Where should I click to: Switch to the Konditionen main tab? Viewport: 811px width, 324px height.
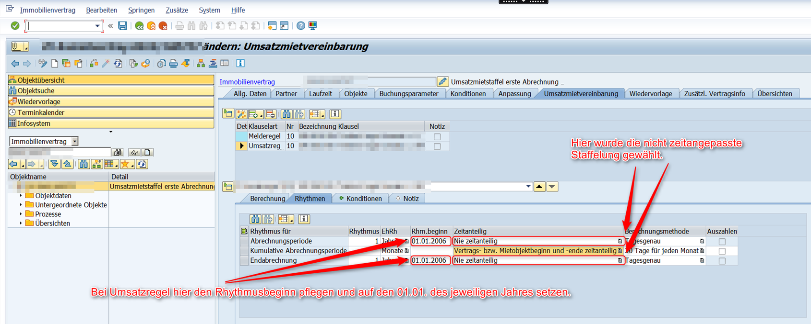468,94
